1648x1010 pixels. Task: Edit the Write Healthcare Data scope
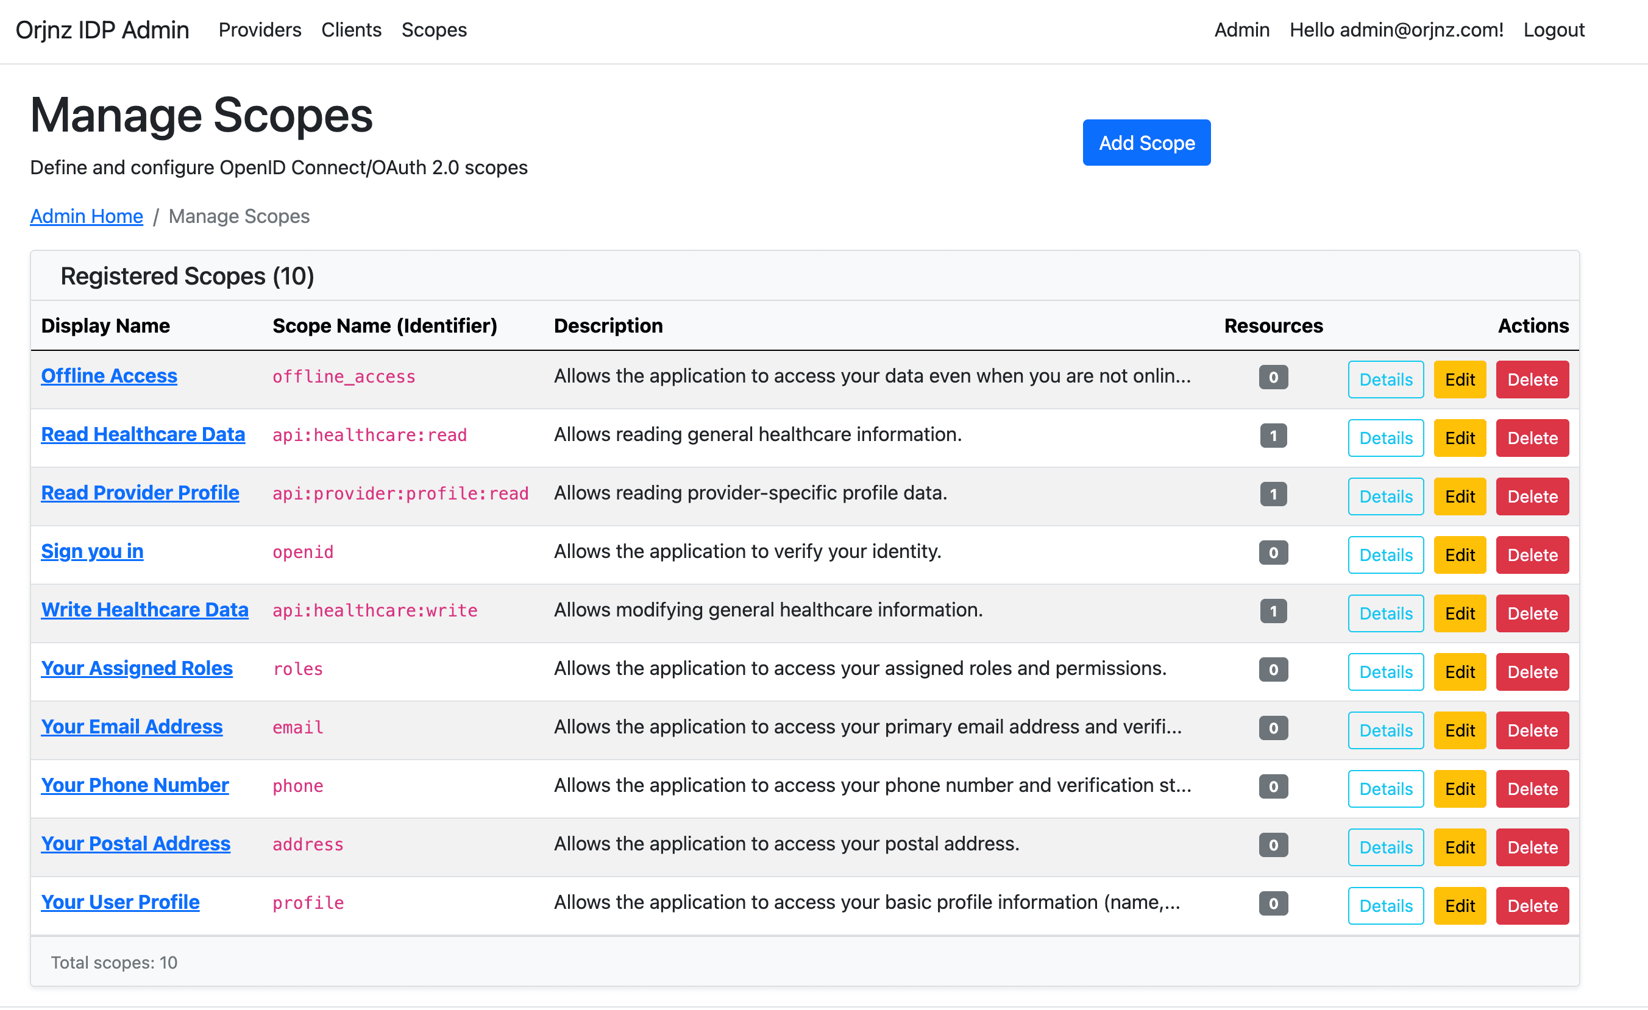tap(1460, 613)
